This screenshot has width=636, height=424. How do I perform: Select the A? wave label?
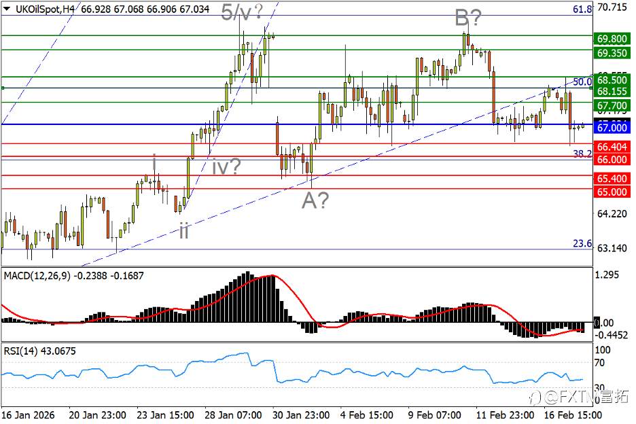315,200
